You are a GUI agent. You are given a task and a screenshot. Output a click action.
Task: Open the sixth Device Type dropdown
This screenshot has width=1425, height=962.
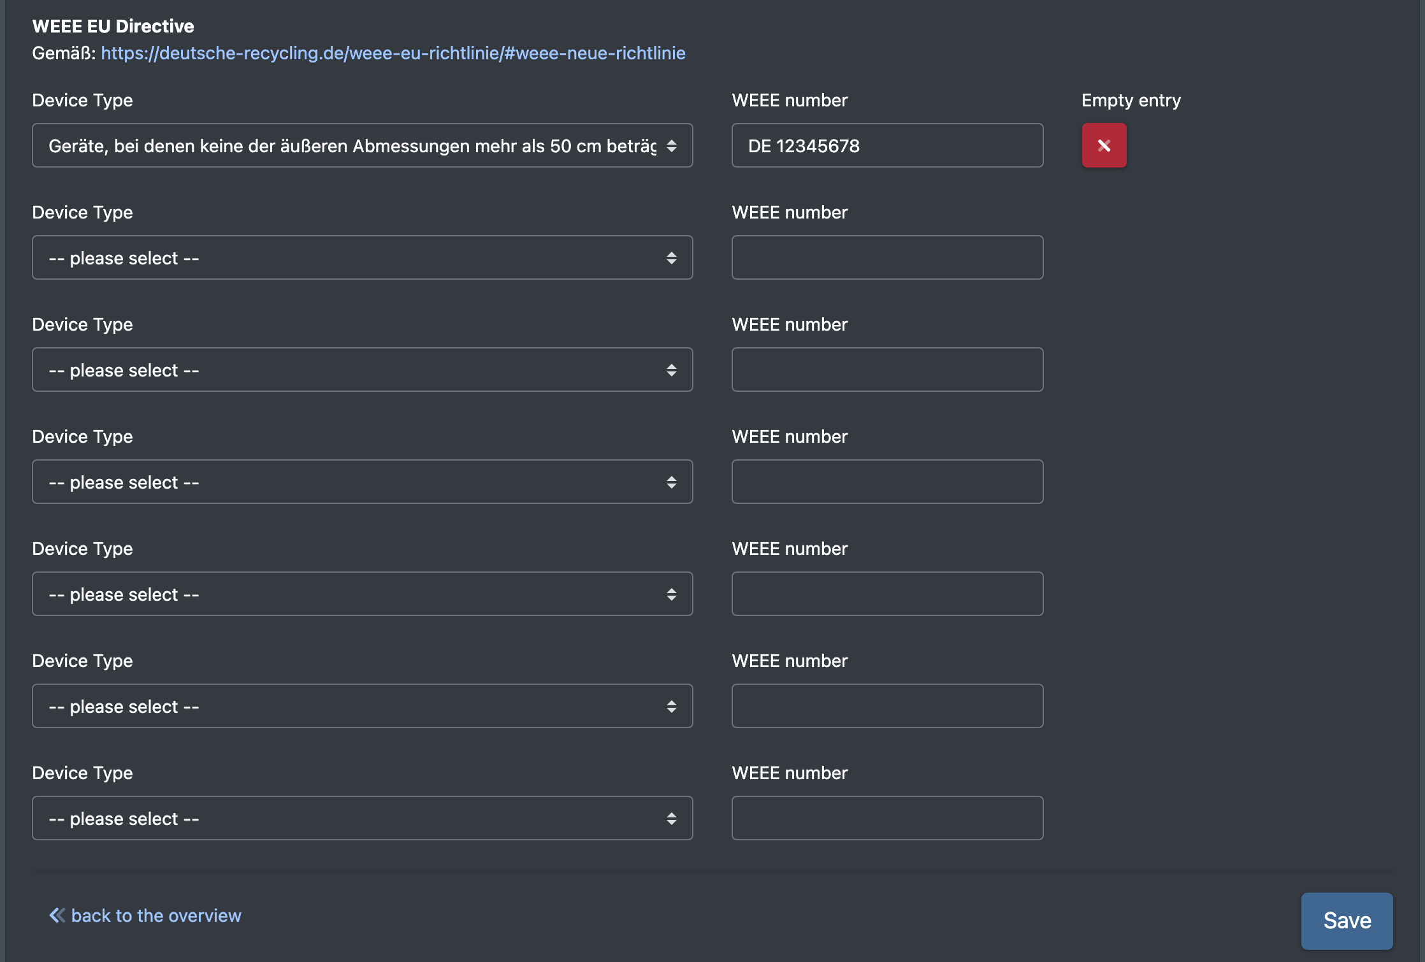point(362,706)
